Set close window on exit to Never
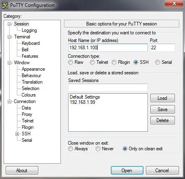The width and height of the screenshot is (185, 179). (x=98, y=149)
